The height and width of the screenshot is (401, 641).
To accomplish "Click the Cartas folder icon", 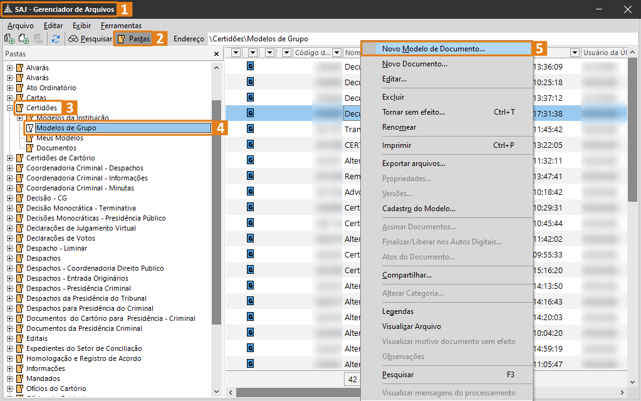I will tap(19, 98).
